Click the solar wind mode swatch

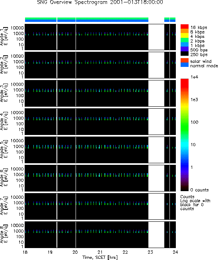click(185, 61)
